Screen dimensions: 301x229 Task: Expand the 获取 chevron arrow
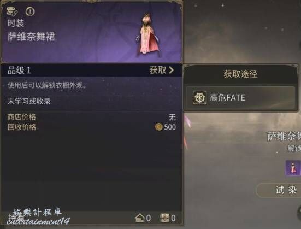171,70
